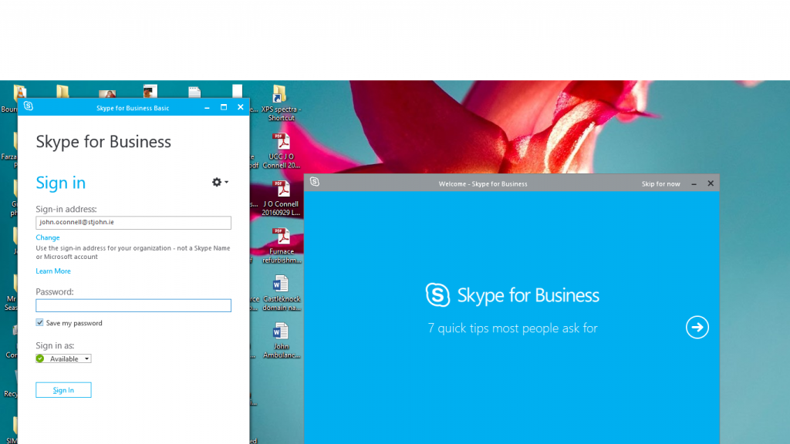Click Skip for now in Welcome window
This screenshot has width=790, height=444.
coord(660,184)
